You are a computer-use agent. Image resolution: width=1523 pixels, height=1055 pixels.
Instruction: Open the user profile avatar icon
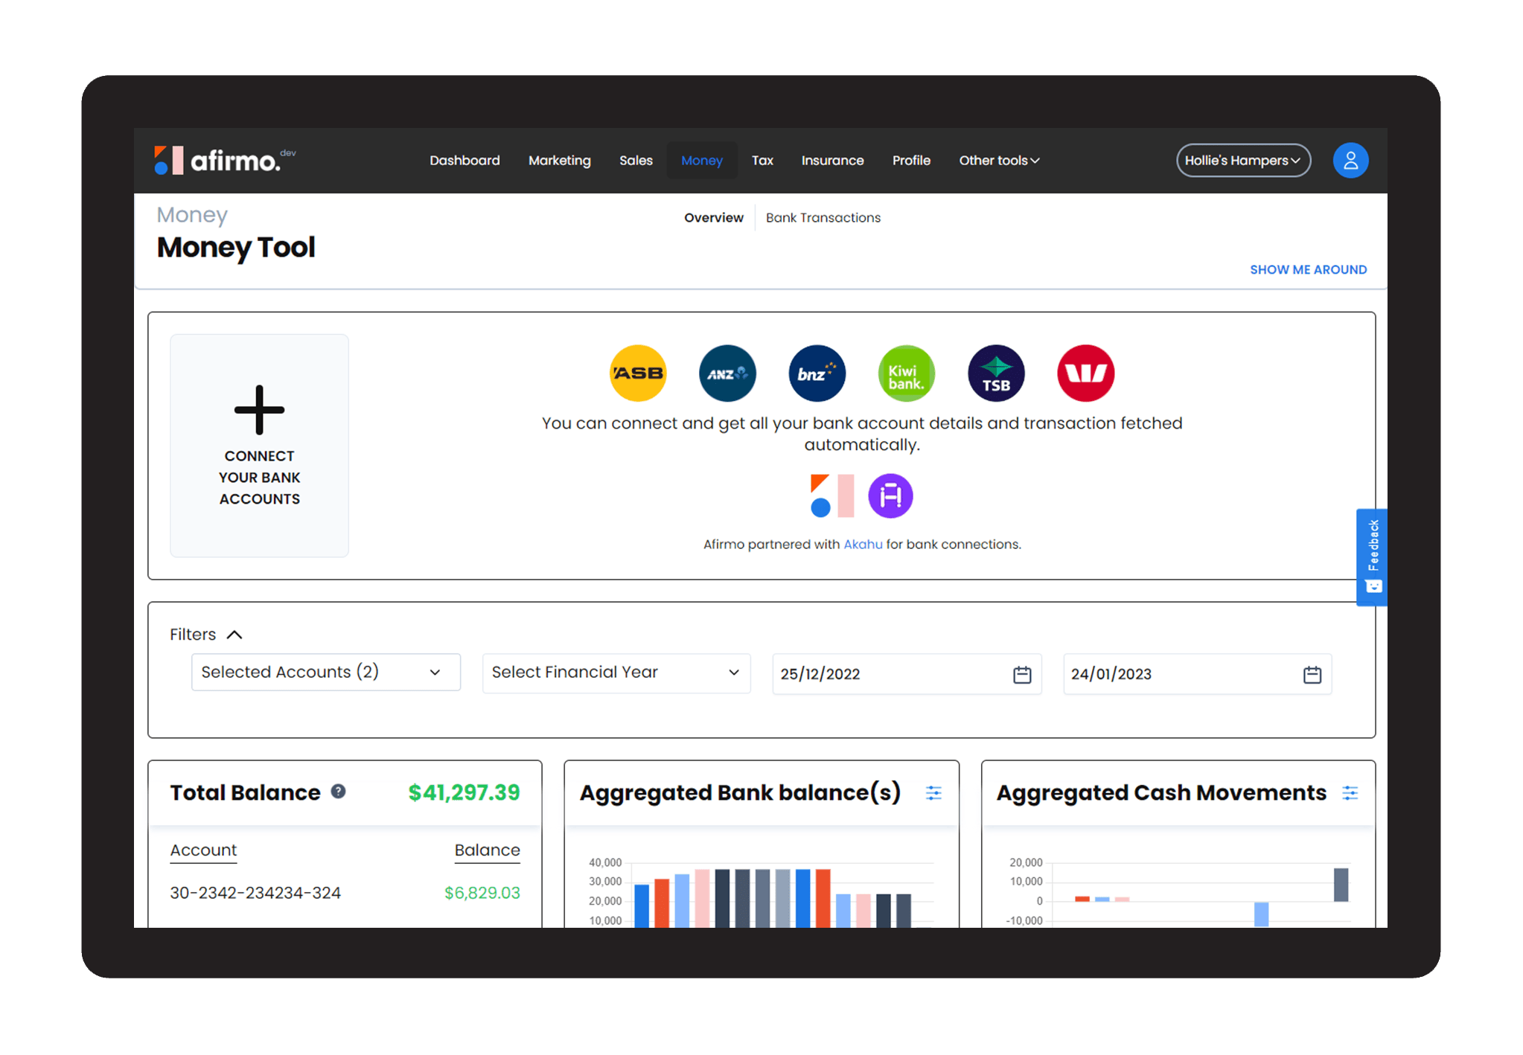point(1350,161)
